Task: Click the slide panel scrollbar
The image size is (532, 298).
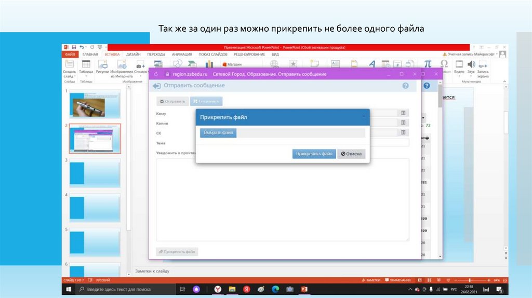Action: 129,159
